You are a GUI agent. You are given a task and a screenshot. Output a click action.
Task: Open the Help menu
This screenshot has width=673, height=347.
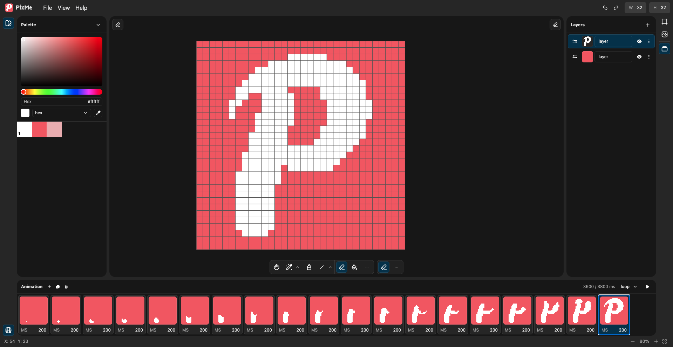click(81, 8)
